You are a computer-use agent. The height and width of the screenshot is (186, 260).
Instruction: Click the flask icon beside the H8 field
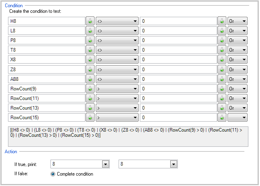click(90, 21)
